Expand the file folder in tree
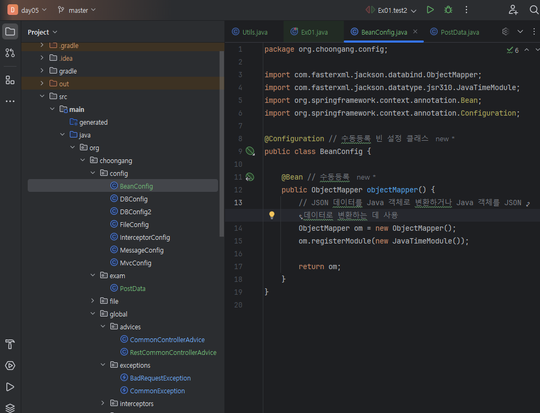 coord(93,301)
